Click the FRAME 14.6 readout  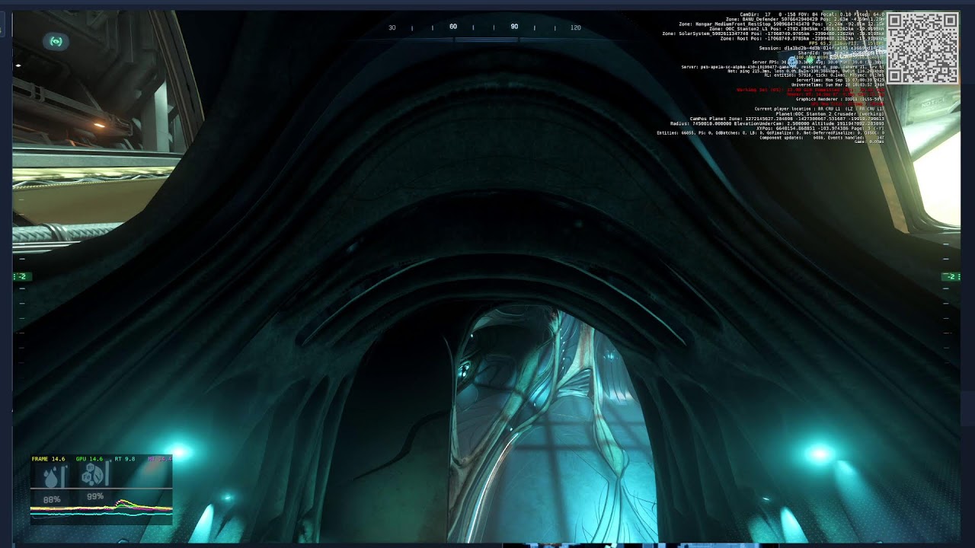coord(48,459)
